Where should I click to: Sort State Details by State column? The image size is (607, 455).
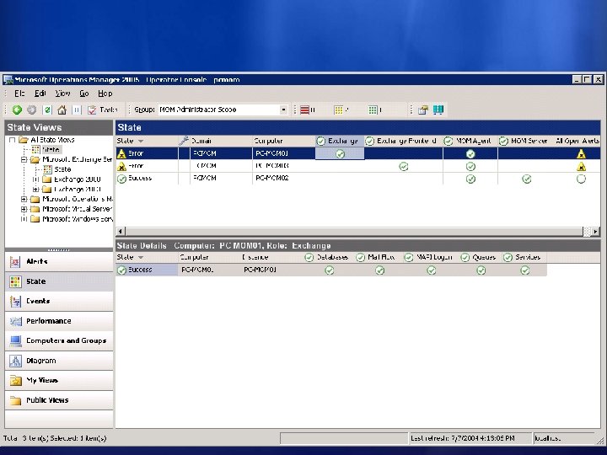point(147,257)
